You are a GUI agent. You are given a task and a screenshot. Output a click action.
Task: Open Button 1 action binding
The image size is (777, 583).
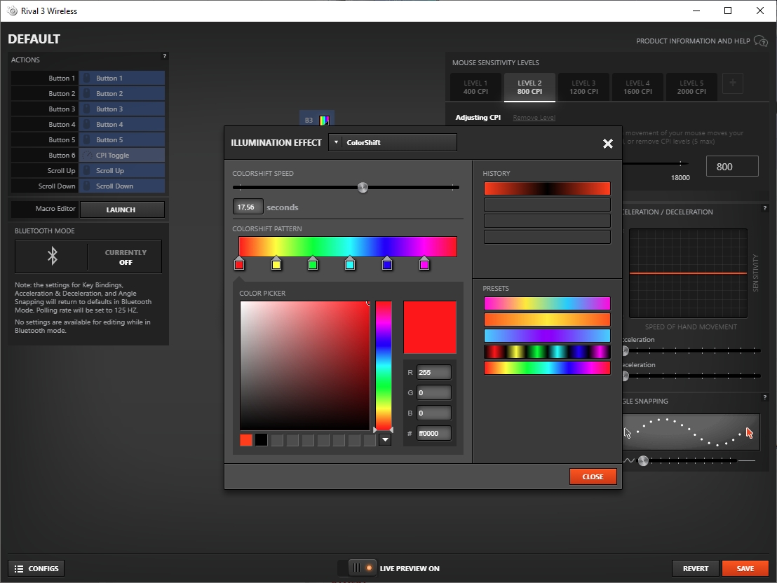(x=122, y=78)
